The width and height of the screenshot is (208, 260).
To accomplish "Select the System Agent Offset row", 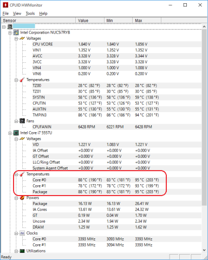I will tap(116, 168).
